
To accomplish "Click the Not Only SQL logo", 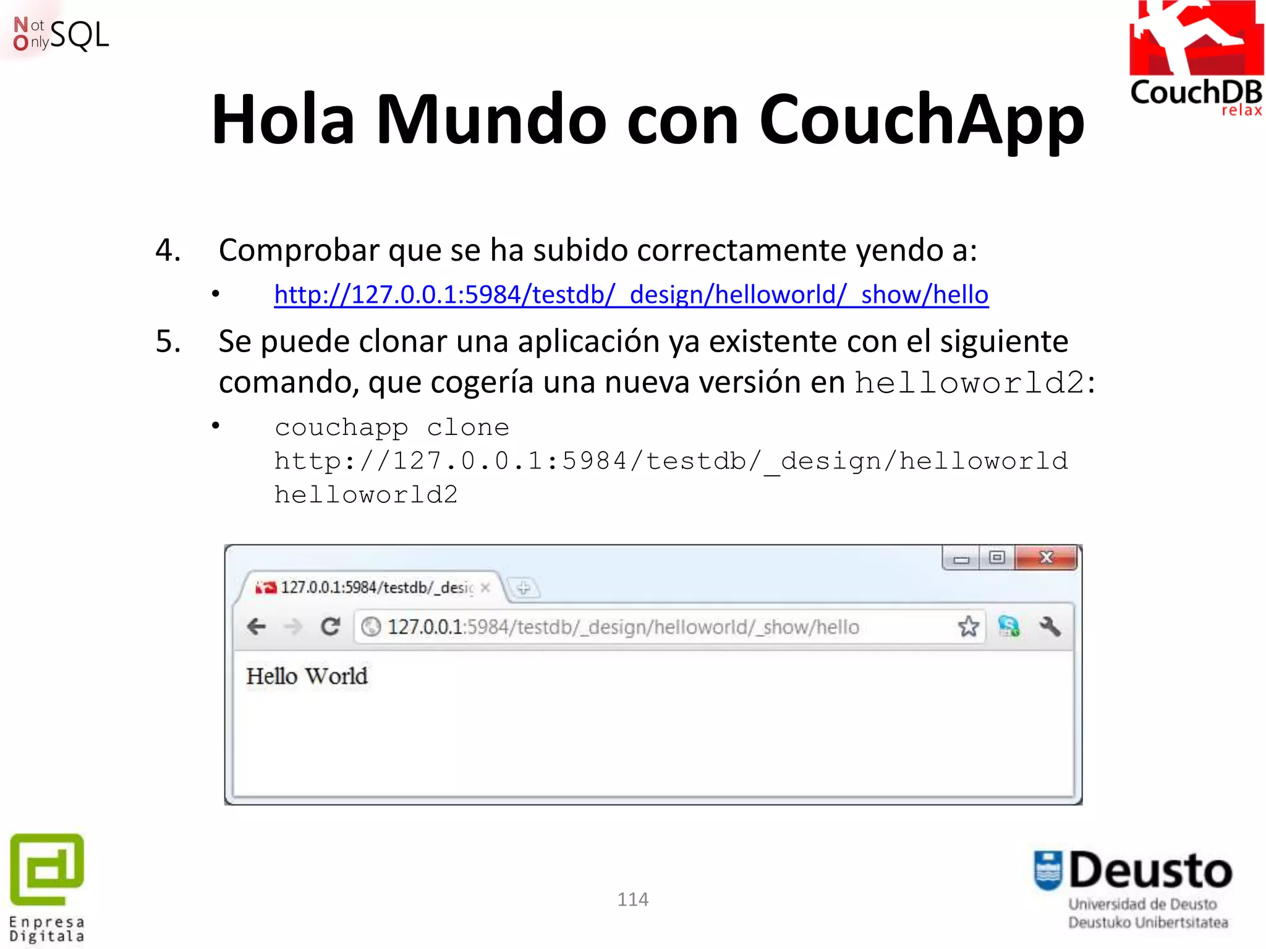I will 61,34.
